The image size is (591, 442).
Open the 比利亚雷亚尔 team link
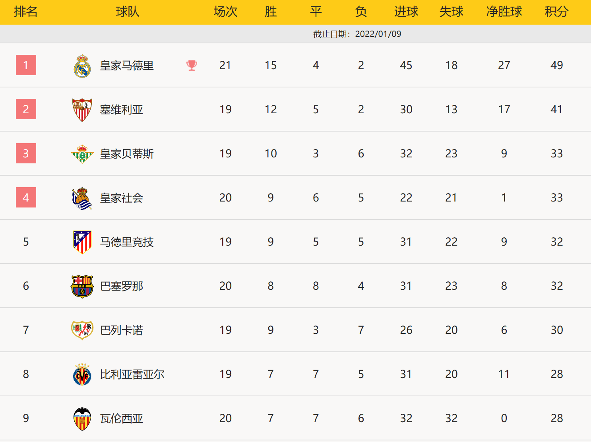[132, 374]
